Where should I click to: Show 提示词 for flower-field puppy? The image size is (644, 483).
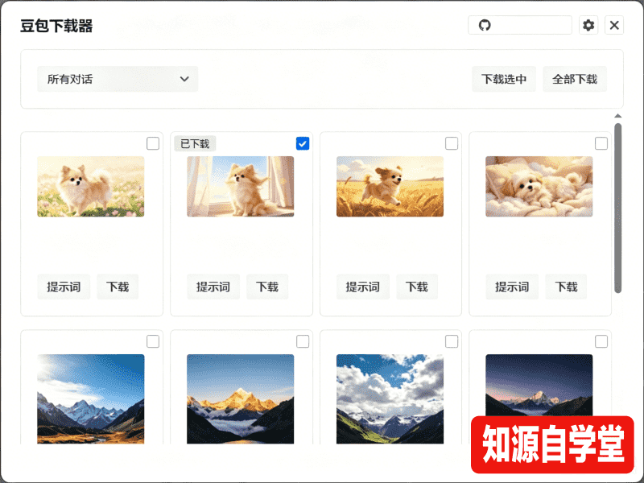click(64, 287)
